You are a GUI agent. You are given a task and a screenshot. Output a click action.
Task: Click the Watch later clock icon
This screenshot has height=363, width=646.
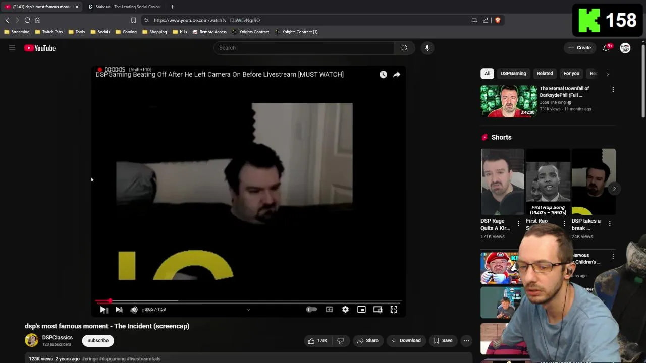[x=383, y=75]
